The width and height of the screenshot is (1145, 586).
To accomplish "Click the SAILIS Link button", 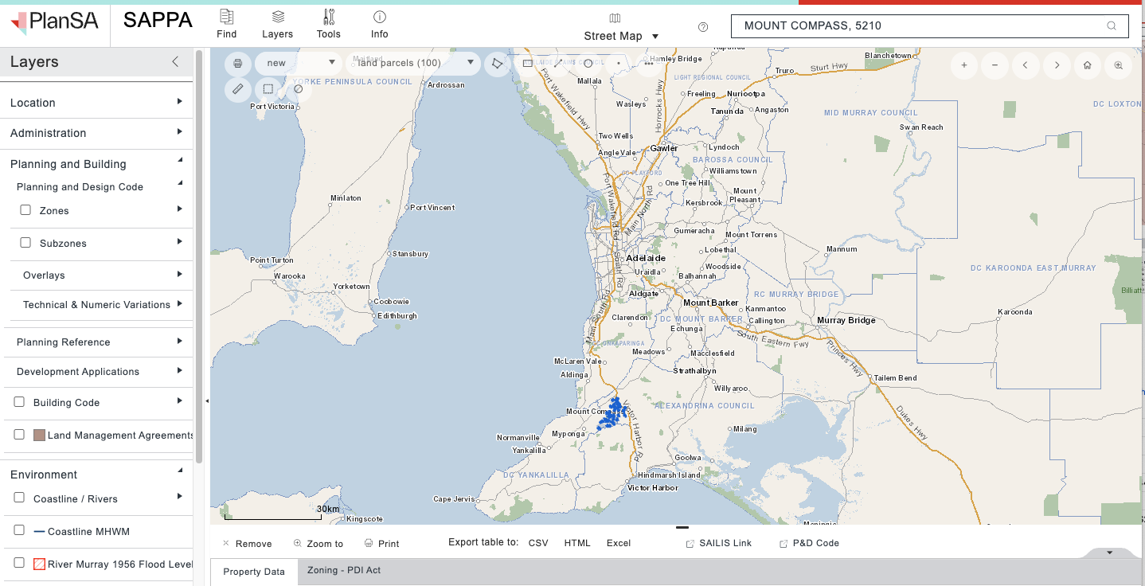I will (719, 543).
